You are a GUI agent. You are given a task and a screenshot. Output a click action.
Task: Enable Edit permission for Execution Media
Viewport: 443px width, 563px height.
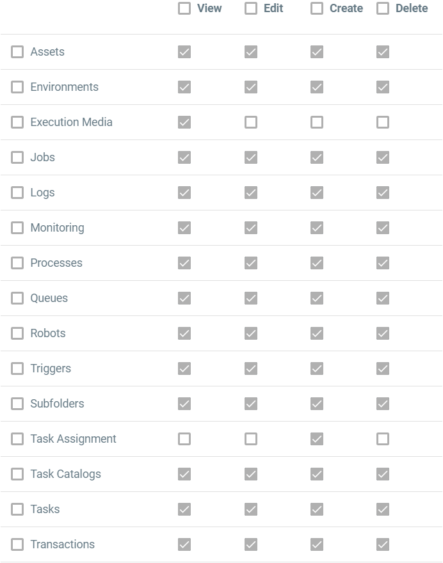(x=251, y=122)
